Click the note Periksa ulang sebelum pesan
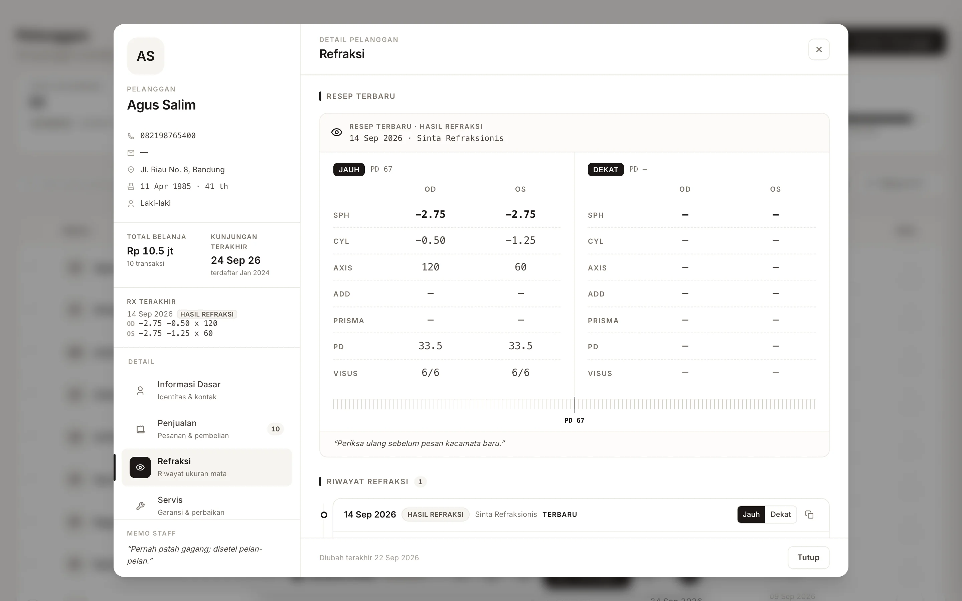 (x=420, y=443)
